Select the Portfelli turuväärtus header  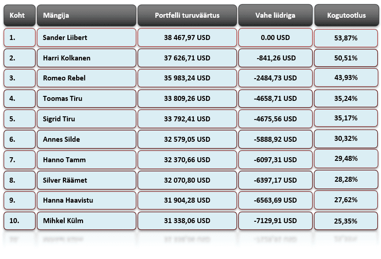(187, 15)
